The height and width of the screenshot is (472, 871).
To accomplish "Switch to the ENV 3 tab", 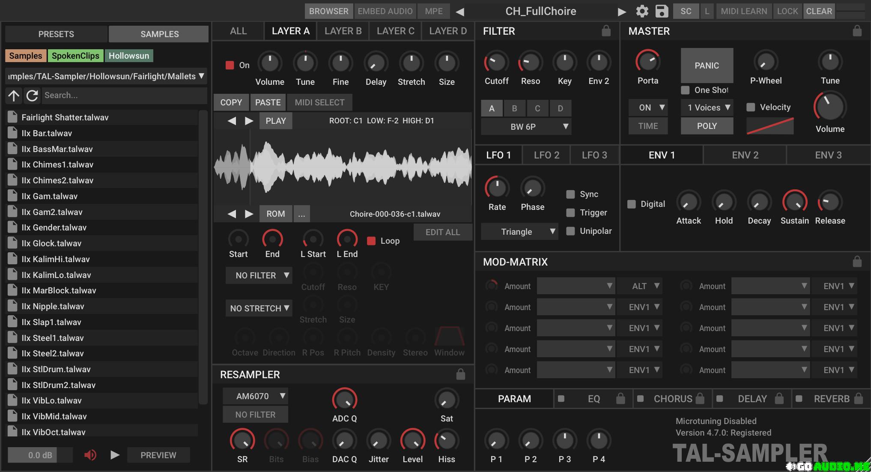I will (x=828, y=155).
